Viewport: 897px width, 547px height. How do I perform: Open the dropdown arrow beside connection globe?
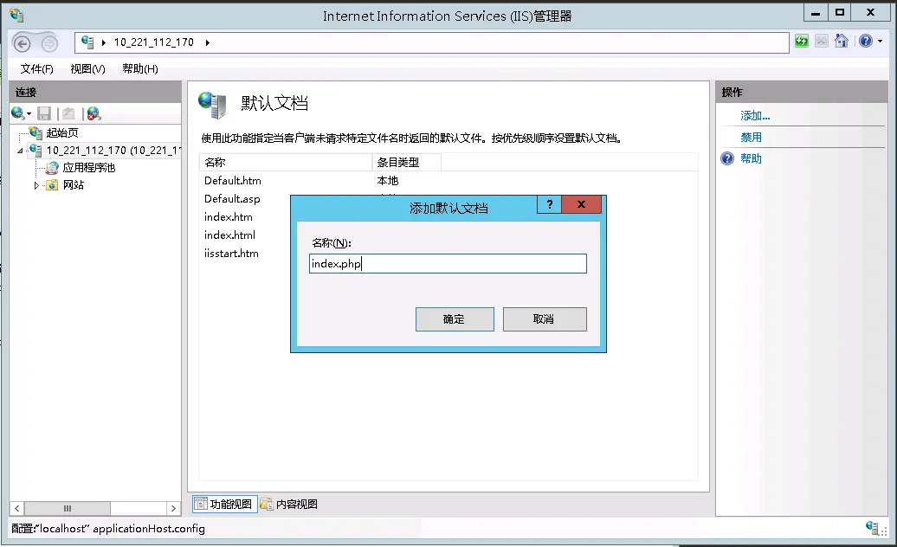coord(29,114)
